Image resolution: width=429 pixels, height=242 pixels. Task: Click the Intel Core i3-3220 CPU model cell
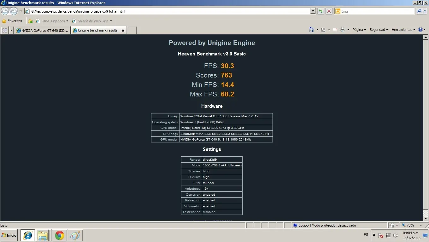click(226, 128)
